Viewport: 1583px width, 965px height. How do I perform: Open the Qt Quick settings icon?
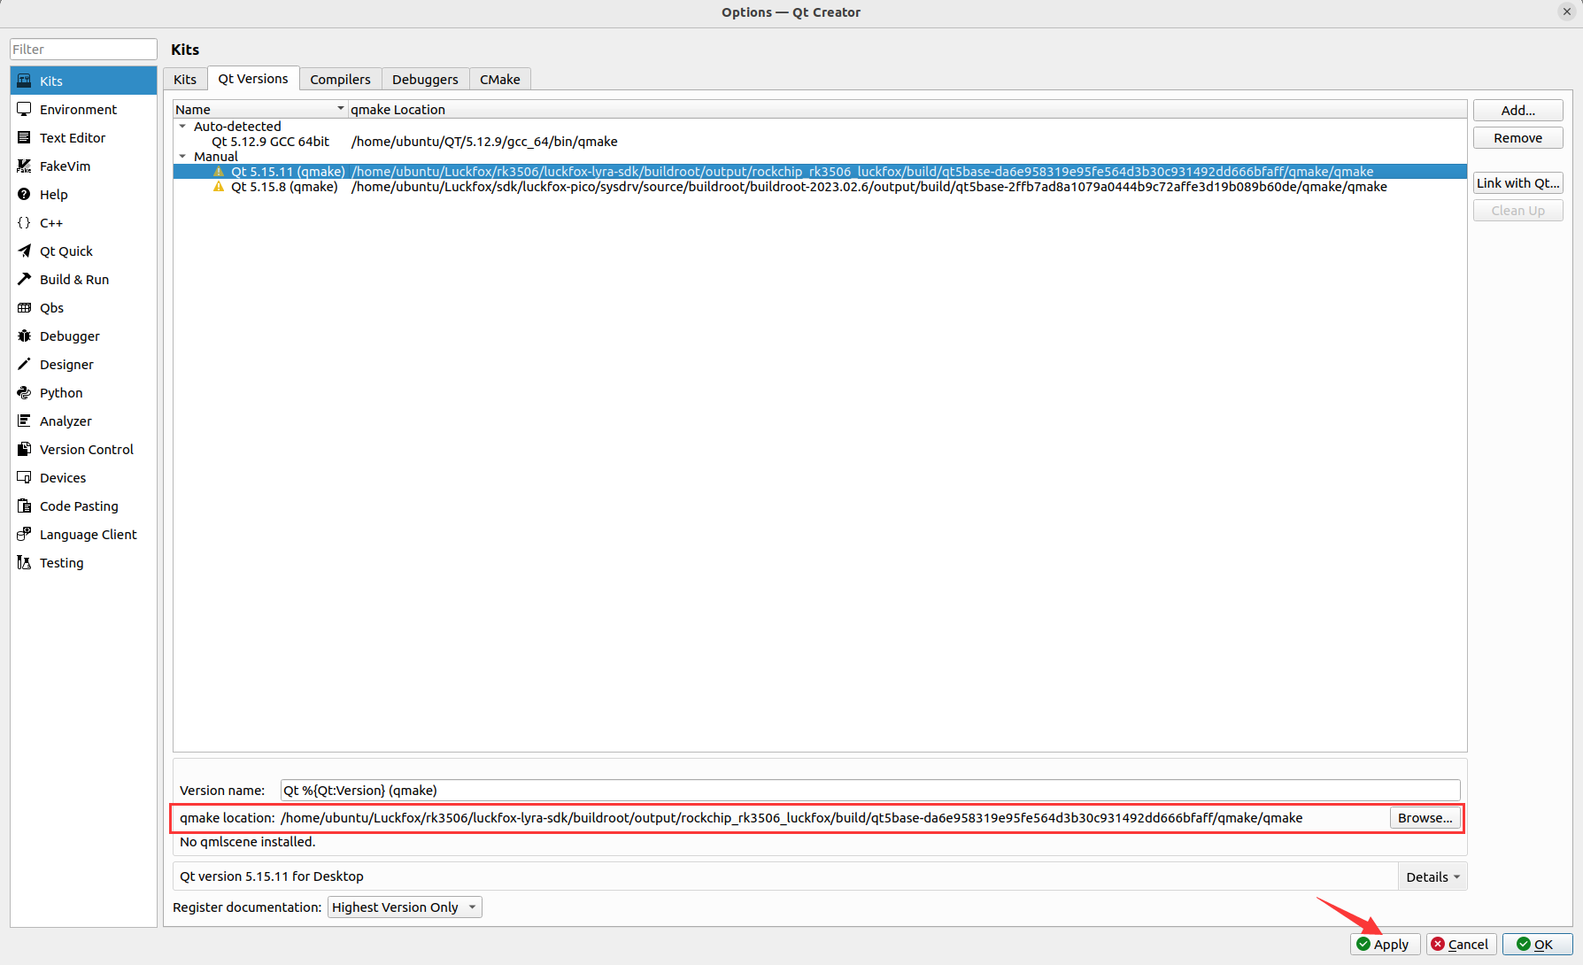24,251
